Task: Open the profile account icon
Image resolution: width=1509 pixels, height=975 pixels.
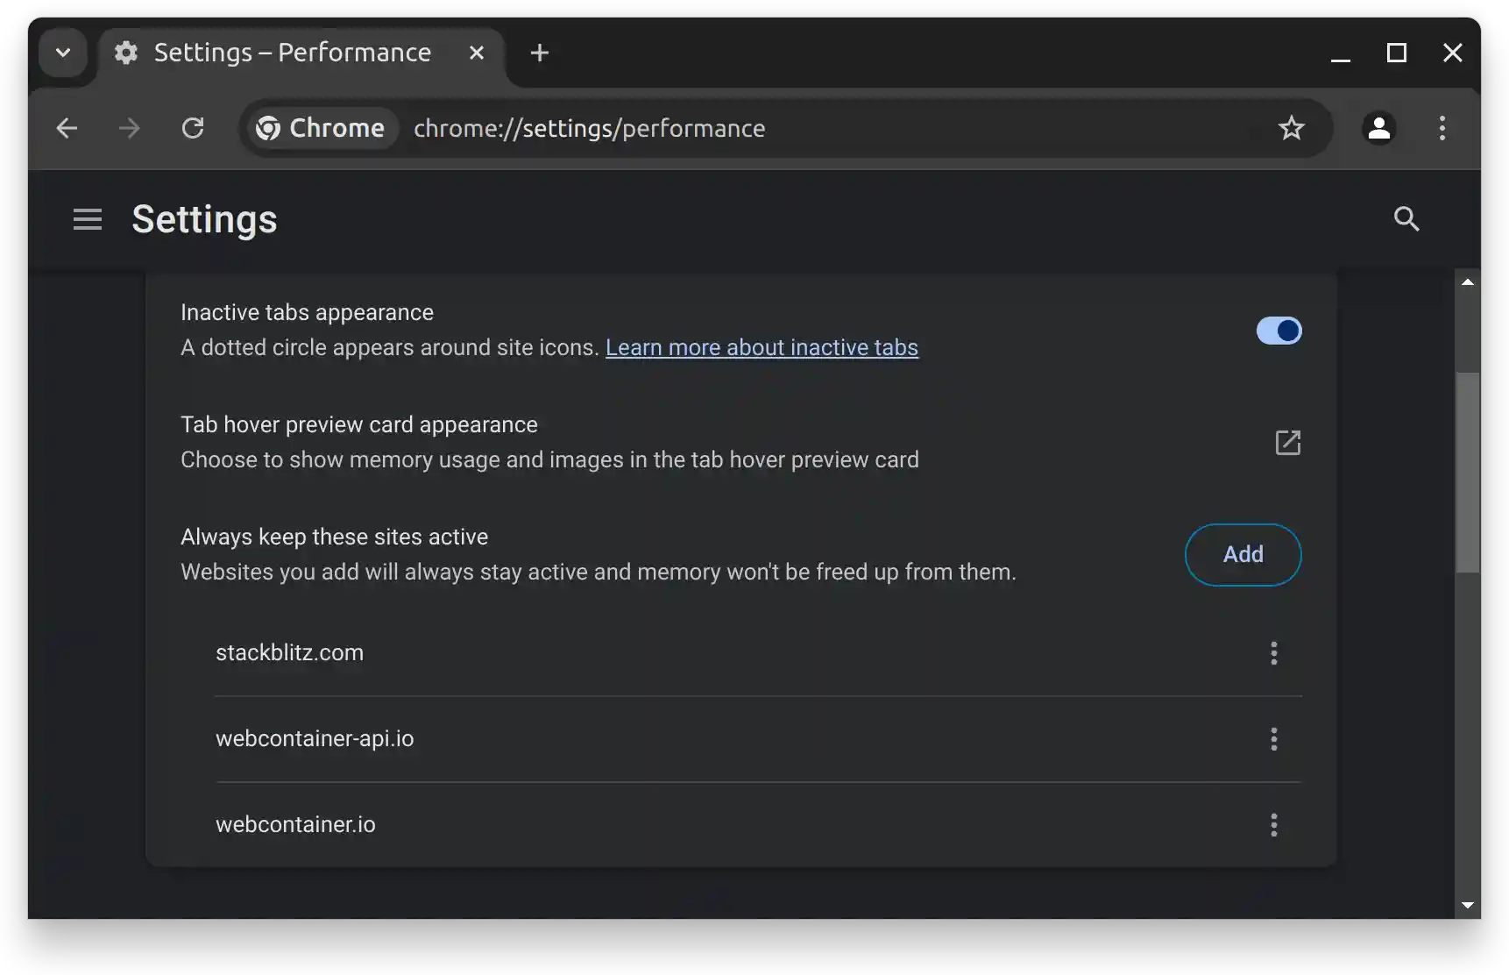Action: coord(1379,128)
